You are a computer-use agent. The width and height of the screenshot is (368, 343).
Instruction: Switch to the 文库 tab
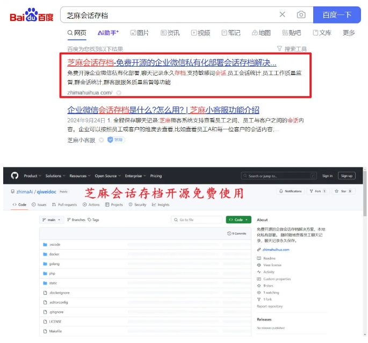322,33
